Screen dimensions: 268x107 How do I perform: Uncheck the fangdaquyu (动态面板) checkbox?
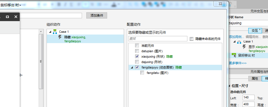(x=137, y=67)
